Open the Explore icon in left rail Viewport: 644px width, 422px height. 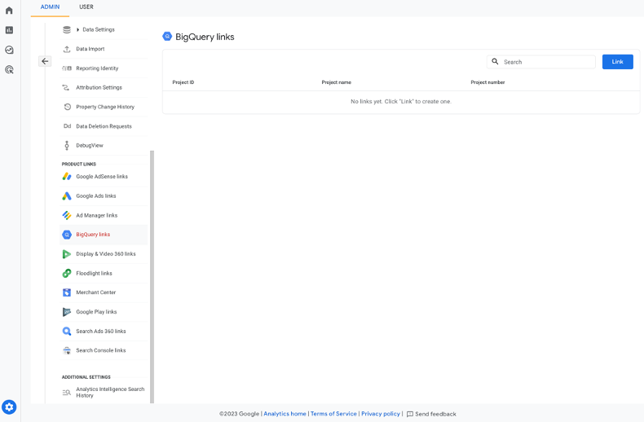(9, 50)
